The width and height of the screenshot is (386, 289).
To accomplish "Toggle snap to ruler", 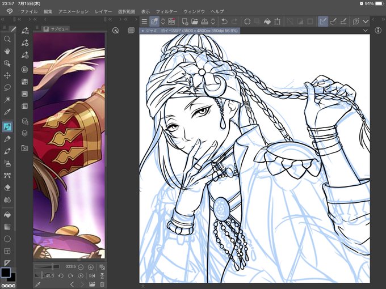I will pyautogui.click(x=323, y=22).
